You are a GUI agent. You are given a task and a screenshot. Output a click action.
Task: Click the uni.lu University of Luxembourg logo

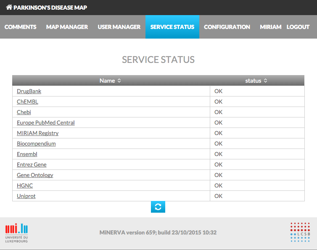16,233
